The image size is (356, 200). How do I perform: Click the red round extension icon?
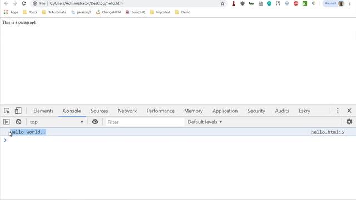pos(296,3)
